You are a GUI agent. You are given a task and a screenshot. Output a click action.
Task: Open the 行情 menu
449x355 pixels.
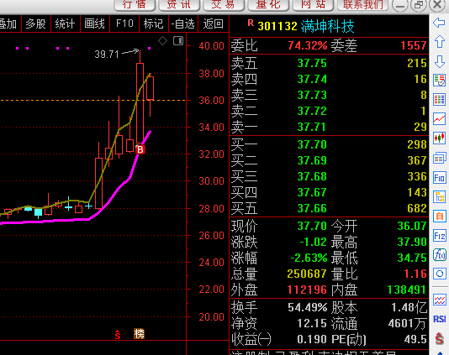pos(135,4)
